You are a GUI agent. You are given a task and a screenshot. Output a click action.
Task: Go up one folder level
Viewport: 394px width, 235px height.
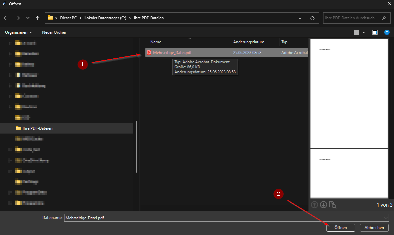pyautogui.click(x=37, y=18)
